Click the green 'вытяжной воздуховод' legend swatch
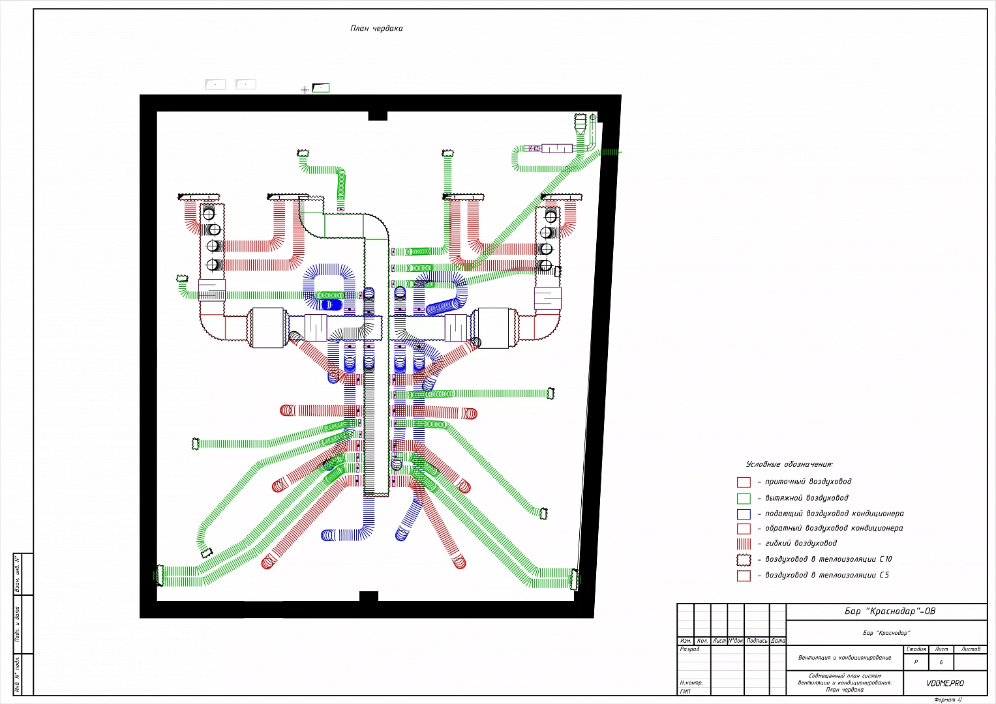Image resolution: width=996 pixels, height=704 pixels. [744, 499]
